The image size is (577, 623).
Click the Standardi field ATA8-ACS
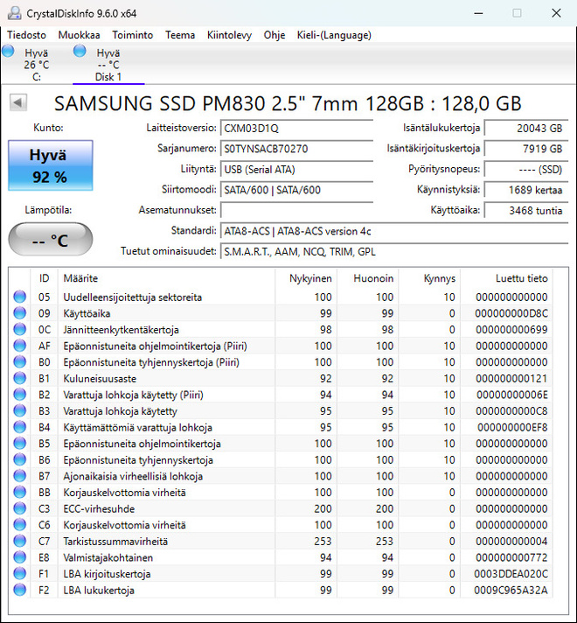click(394, 231)
